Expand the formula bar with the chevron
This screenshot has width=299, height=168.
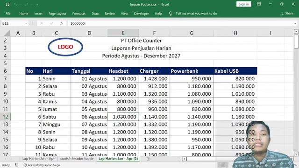(295, 23)
